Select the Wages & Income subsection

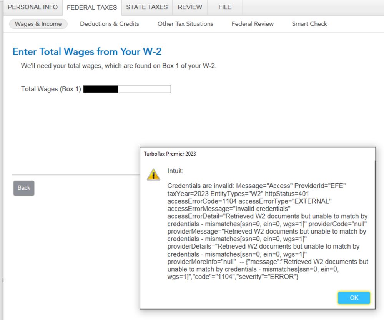38,24
